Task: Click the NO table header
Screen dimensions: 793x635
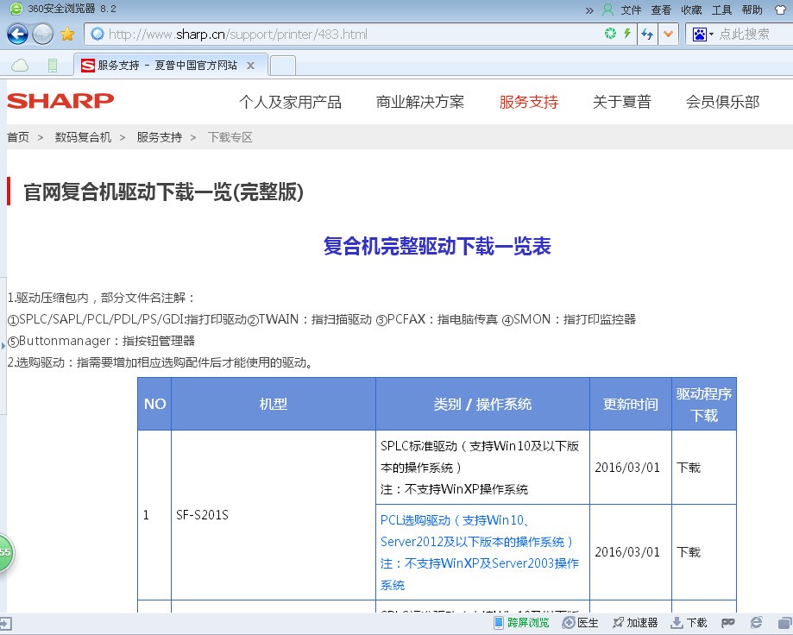Action: (154, 404)
